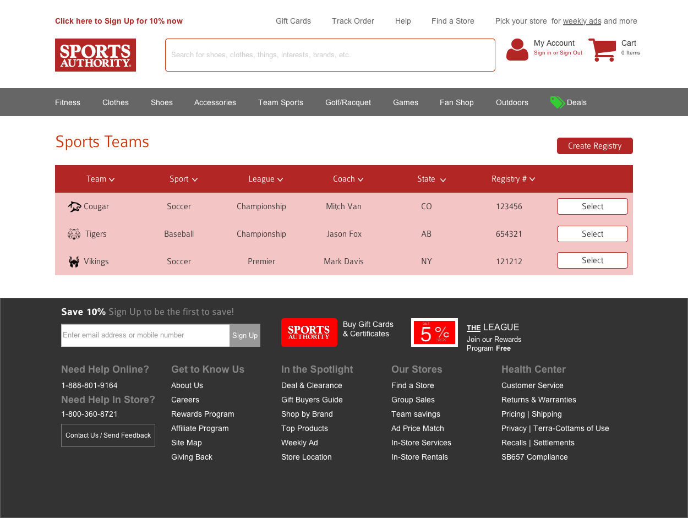
Task: Sort the table by Sport column
Action: [x=183, y=179]
